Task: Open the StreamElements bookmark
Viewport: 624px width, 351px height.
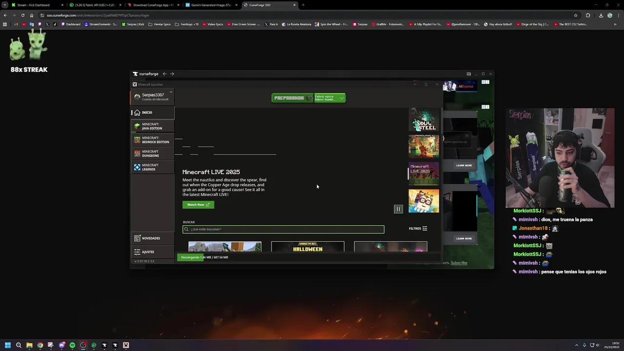Action: pos(101,24)
